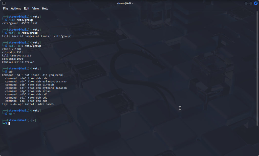Image resolution: width=259 pixels, height=156 pixels.
Task: Click the '/etc/group: ASCII text' output line
Action: point(20,23)
